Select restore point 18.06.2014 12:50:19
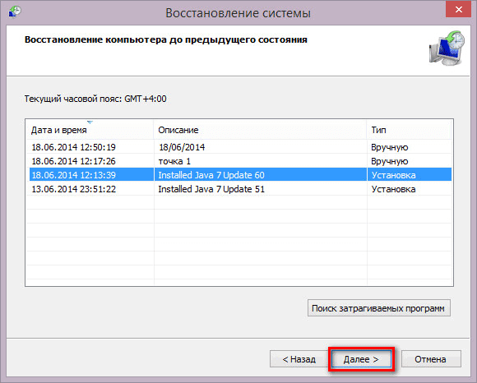 coord(238,147)
